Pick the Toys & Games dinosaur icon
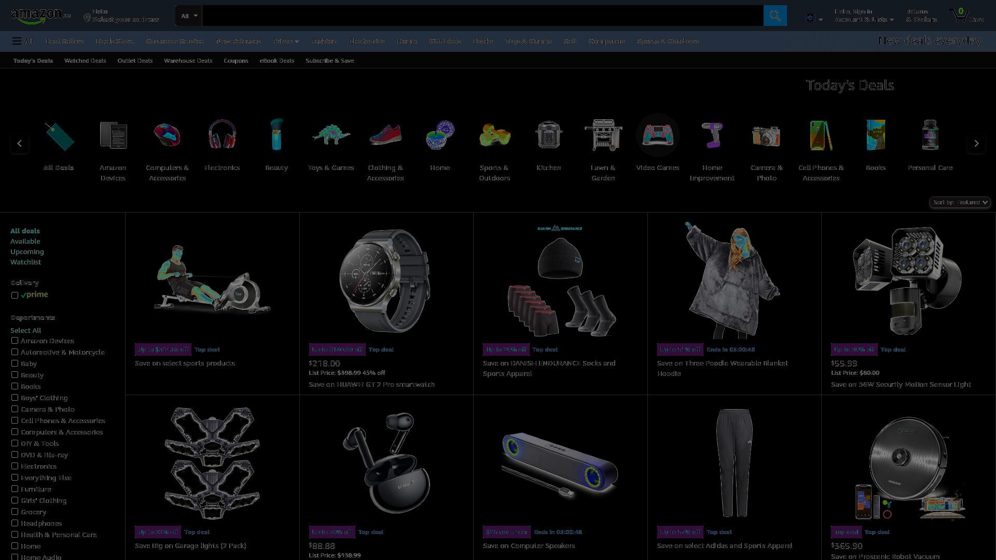The width and height of the screenshot is (996, 560). 331,135
